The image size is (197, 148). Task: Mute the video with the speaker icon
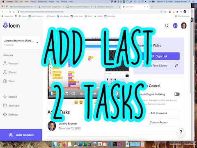(73, 93)
